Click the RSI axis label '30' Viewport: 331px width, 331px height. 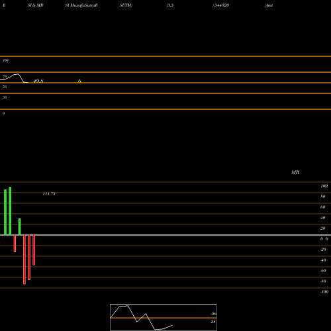point(5,97)
